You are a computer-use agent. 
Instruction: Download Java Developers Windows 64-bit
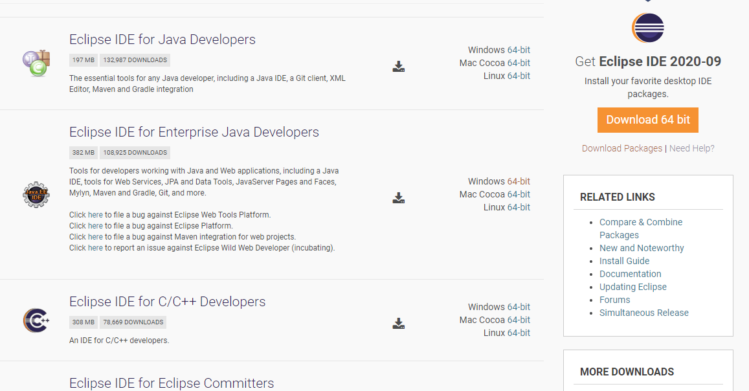[519, 50]
